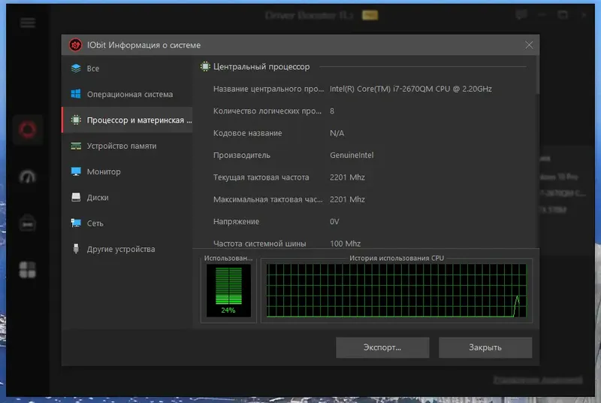Close the IObit system information dialog
This screenshot has height=403, width=601.
529,45
